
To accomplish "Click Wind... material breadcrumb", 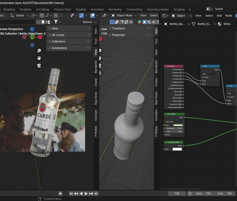I will tap(225, 24).
